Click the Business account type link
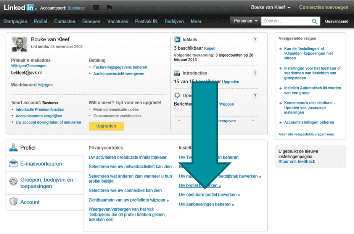Viewport: 354px width, 234px height. pos(76,8)
